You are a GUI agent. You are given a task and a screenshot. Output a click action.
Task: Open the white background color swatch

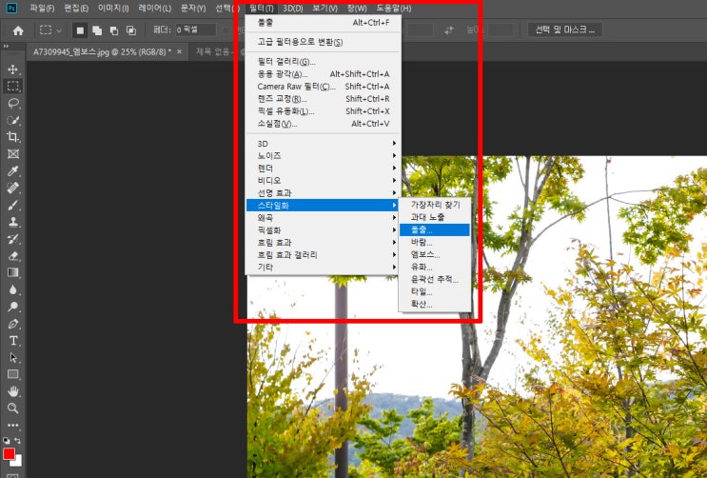18,462
